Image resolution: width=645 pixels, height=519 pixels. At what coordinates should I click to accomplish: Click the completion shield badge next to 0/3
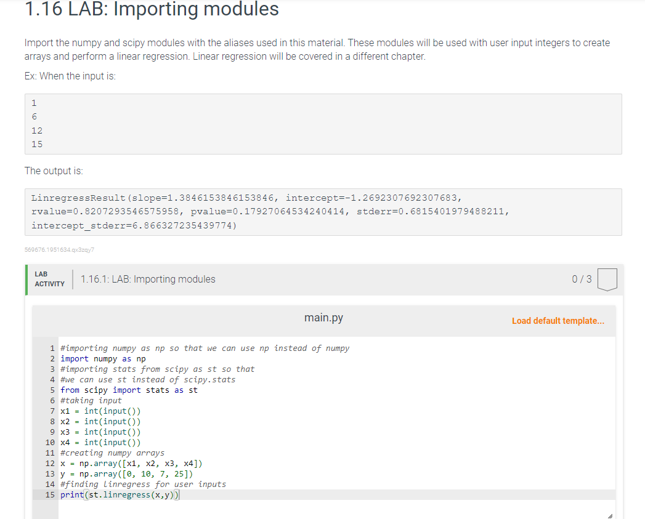pos(607,279)
